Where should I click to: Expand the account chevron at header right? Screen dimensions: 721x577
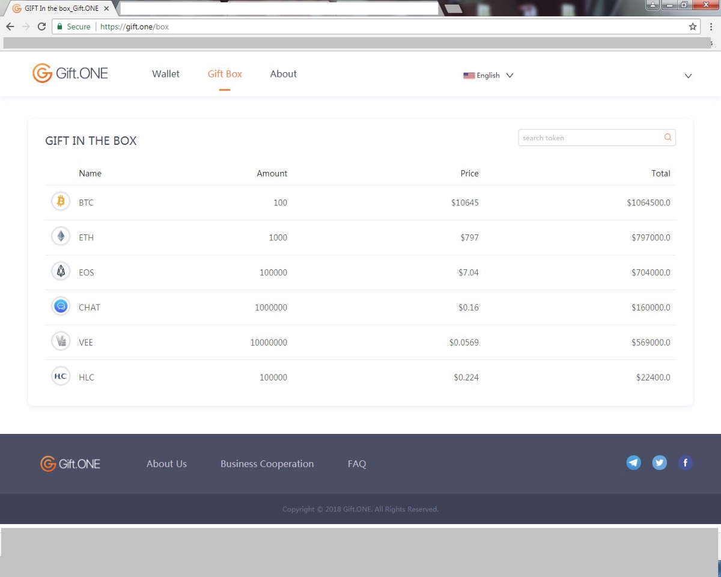coord(689,76)
